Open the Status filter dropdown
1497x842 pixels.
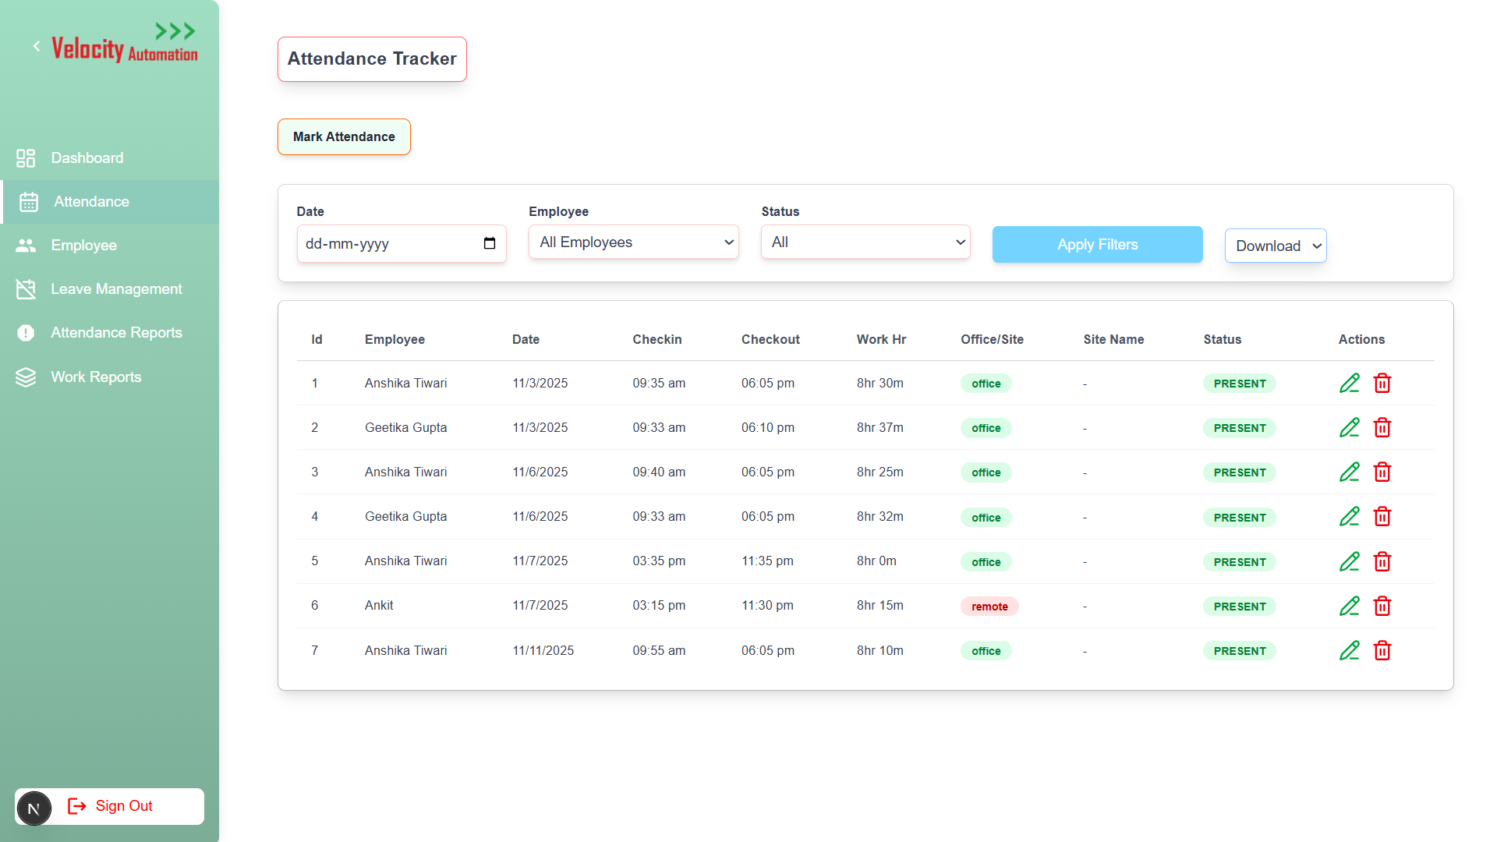pyautogui.click(x=865, y=242)
